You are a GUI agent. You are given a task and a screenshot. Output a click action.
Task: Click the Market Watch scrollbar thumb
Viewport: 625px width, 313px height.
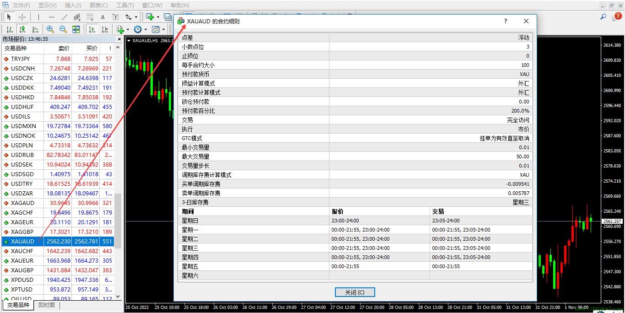click(118, 221)
